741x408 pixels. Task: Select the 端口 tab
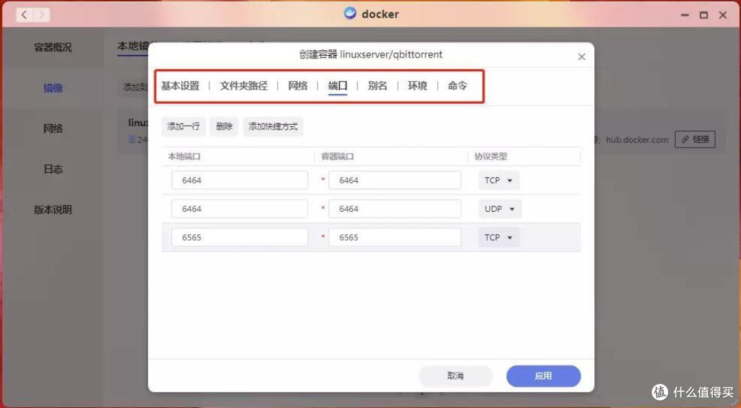coord(338,86)
